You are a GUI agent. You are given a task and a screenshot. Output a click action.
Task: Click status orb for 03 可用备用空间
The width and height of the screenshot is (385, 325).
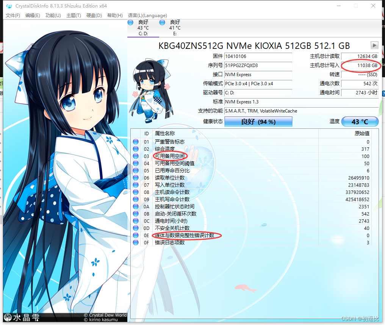click(x=136, y=156)
